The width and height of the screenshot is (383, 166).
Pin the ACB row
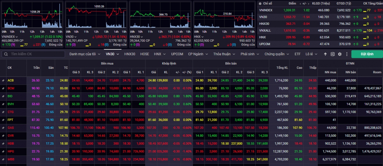[3, 80]
